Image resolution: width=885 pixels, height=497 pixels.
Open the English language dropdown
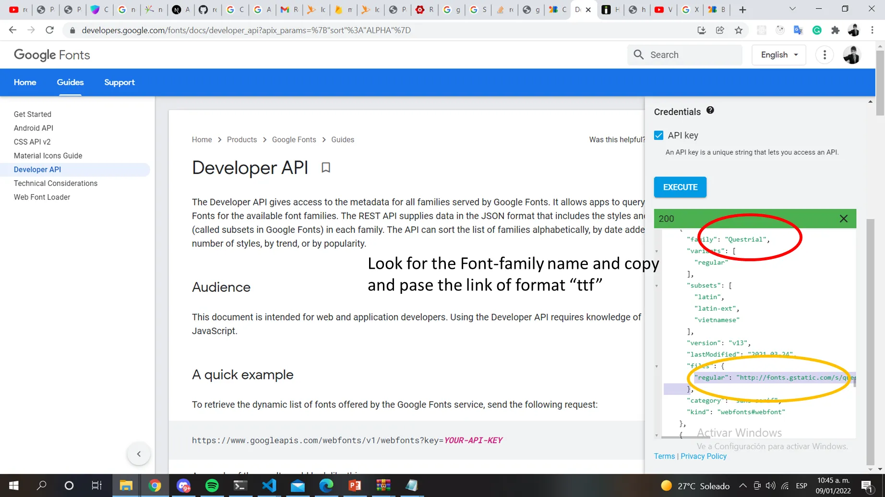[778, 55]
